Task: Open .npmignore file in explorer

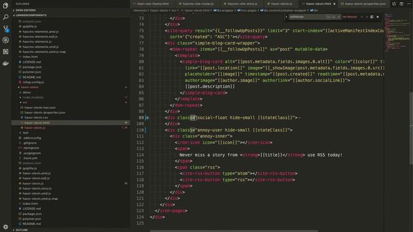Action: (30, 148)
